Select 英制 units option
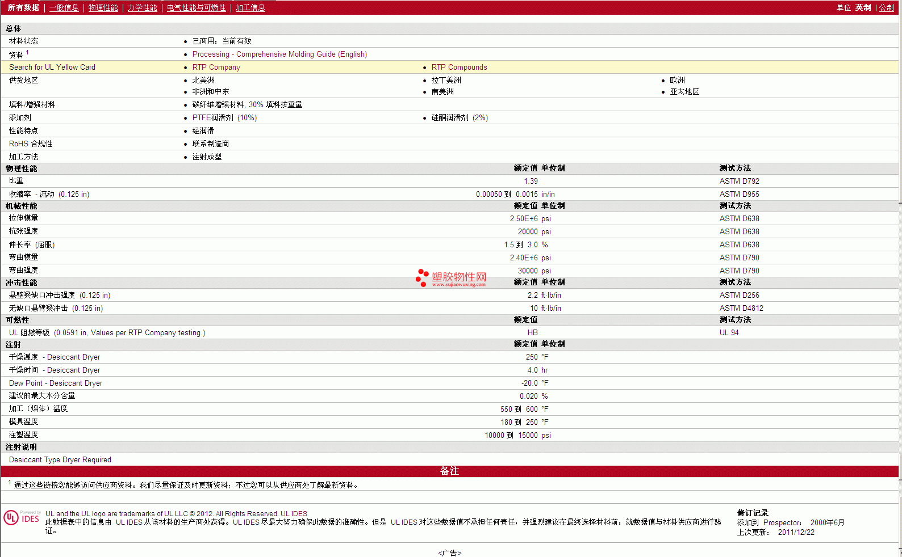The image size is (902, 557). tap(863, 7)
